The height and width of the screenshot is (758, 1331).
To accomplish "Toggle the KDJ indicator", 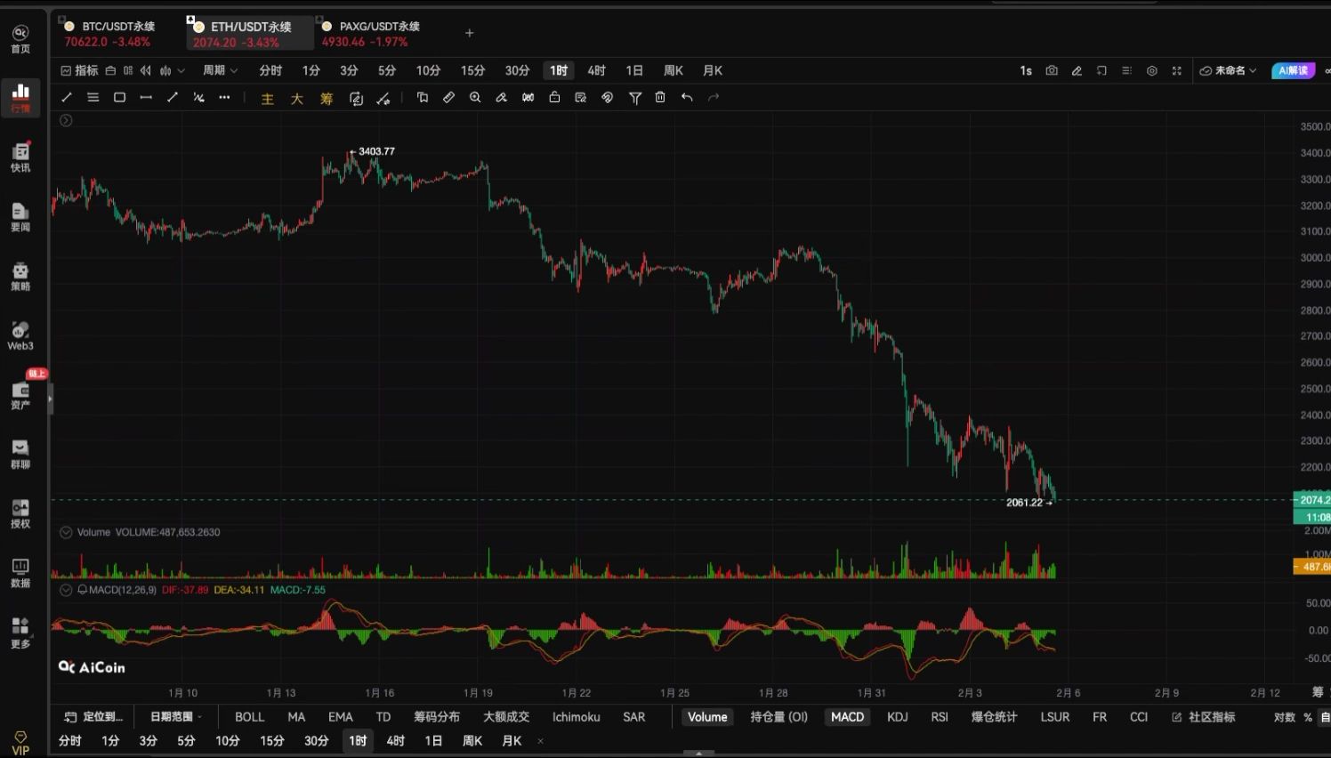I will click(x=897, y=717).
